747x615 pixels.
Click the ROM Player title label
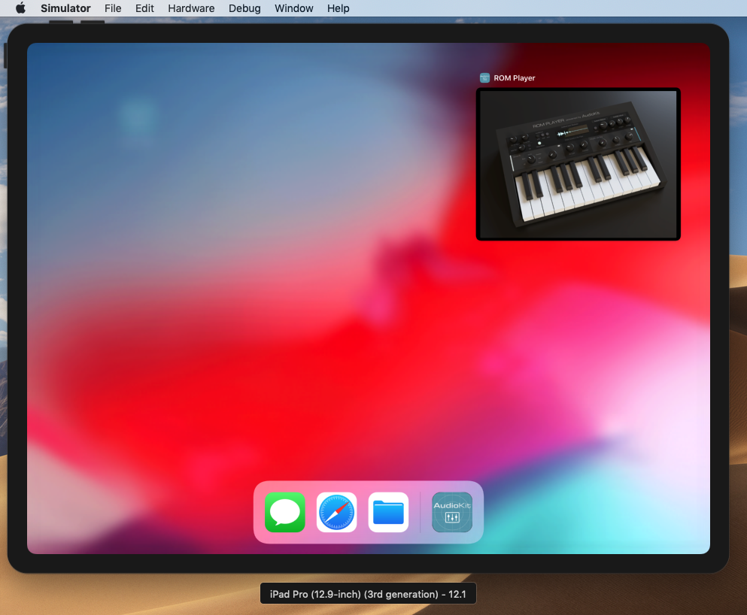pos(514,78)
